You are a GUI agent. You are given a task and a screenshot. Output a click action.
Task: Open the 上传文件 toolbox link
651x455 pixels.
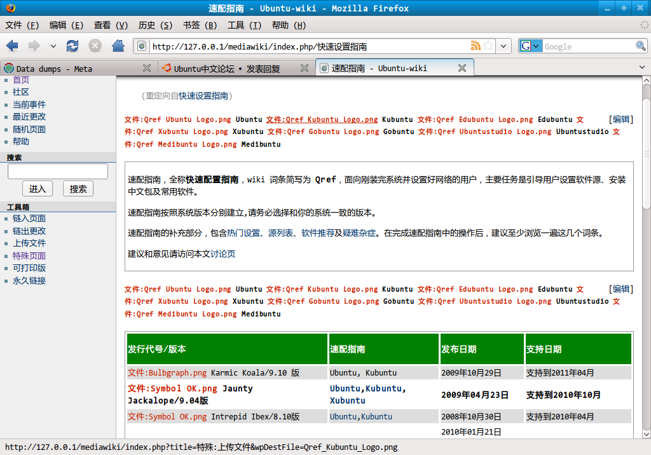29,243
